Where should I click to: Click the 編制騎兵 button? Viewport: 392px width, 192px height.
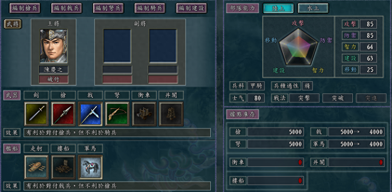pos(150,8)
